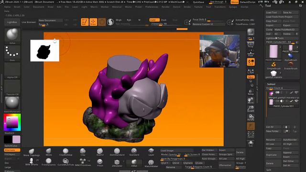Image resolution: width=306 pixels, height=172 pixels.
Task: Click the QuickSave button
Action: coord(198,2)
